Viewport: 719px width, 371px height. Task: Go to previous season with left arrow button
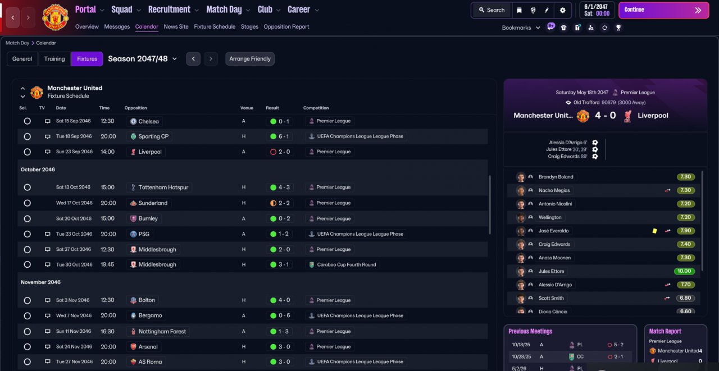pos(193,58)
